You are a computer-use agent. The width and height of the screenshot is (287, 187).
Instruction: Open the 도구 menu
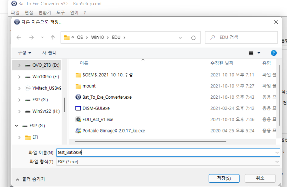(61, 13)
